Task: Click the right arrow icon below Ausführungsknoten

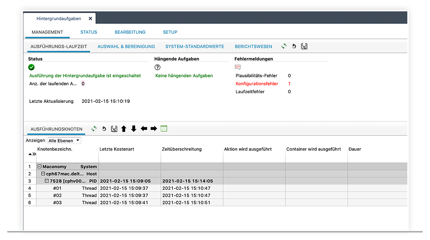Action: point(153,129)
